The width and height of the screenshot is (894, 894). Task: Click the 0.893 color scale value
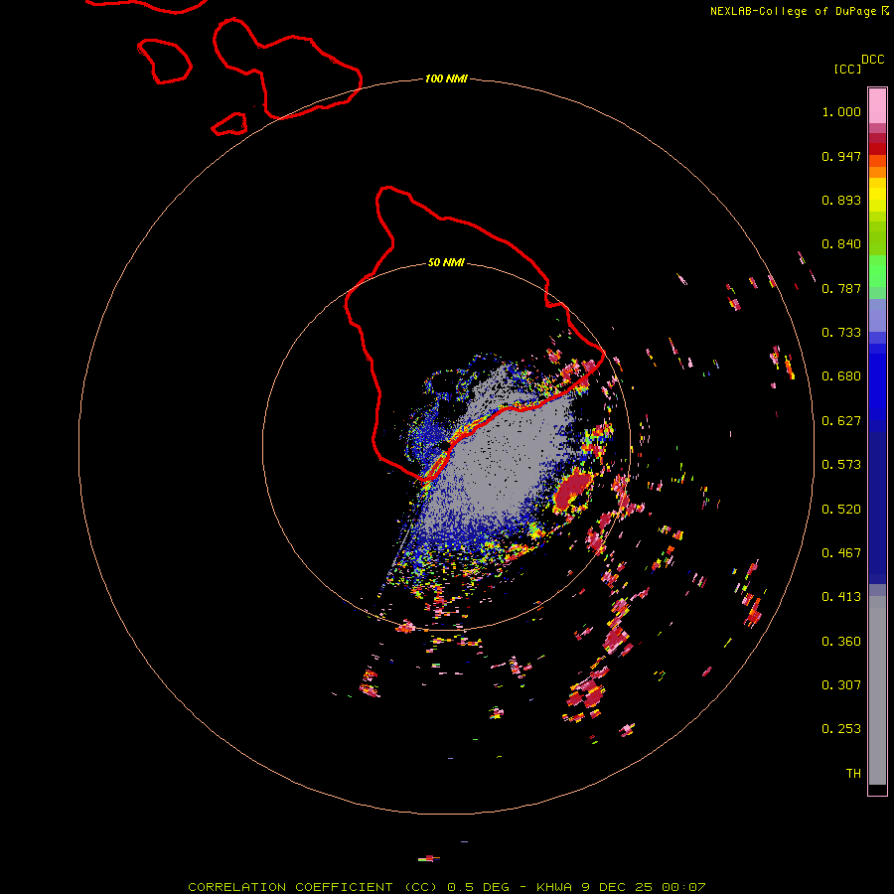pos(841,200)
